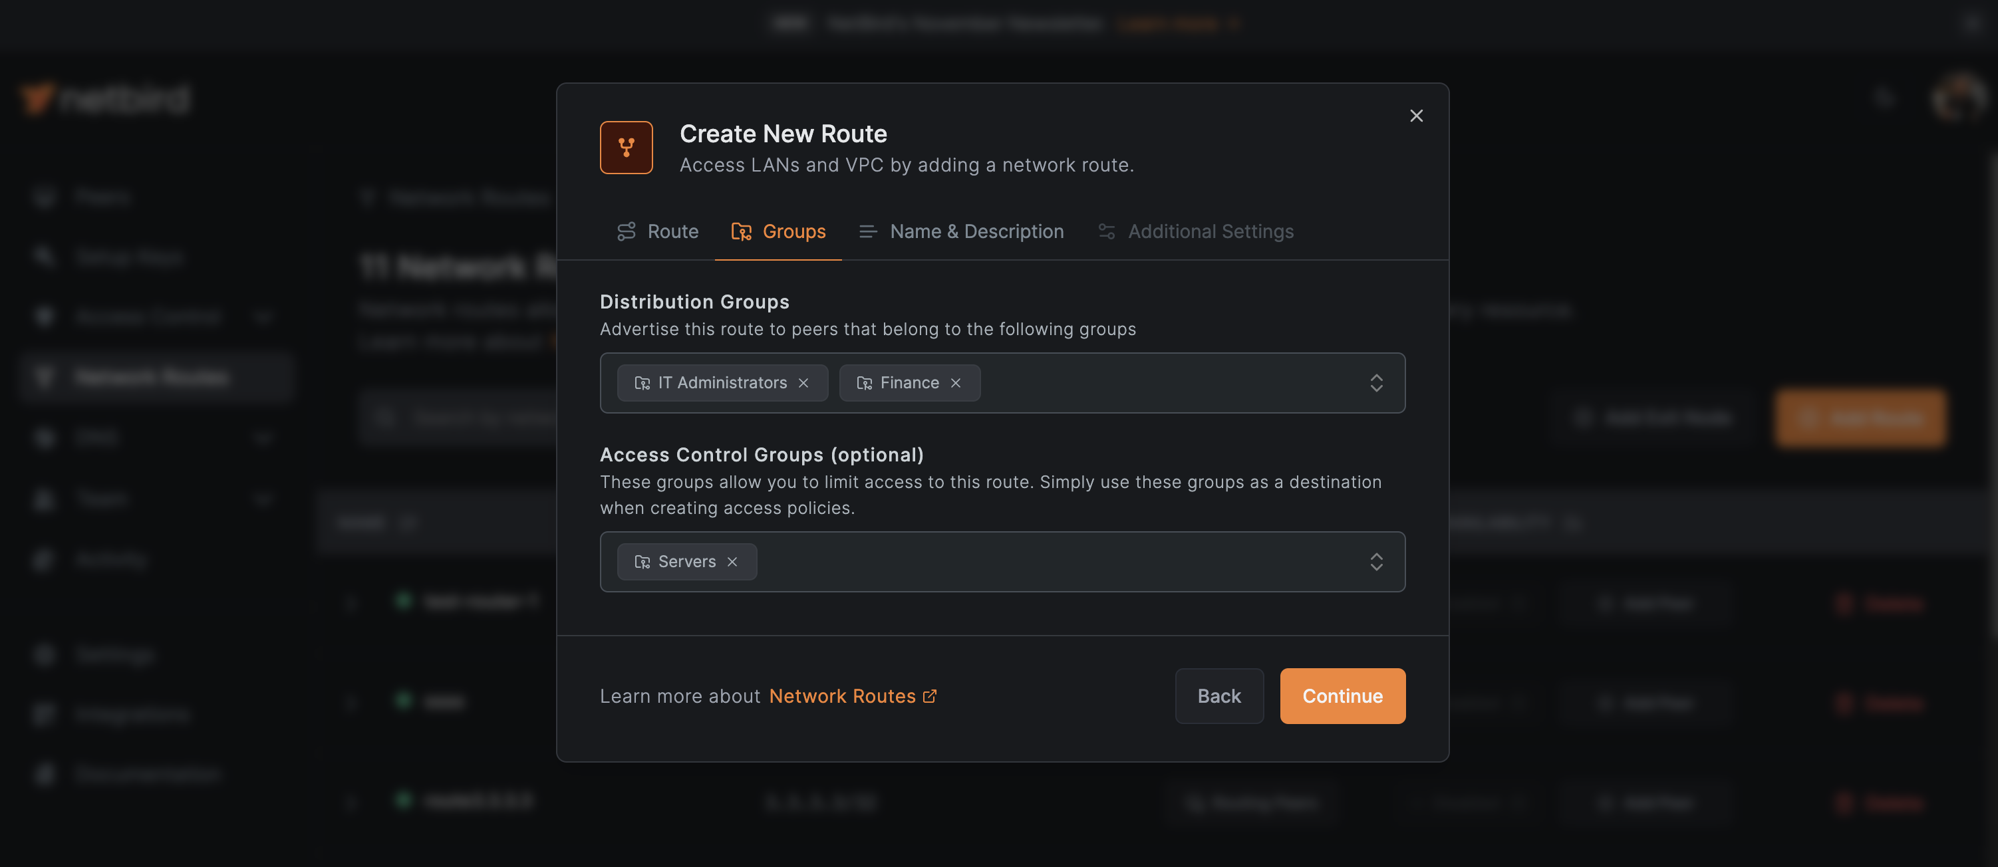Click the sliders icon beside Additional Settings
Screen dimensions: 1998x867
1106,231
